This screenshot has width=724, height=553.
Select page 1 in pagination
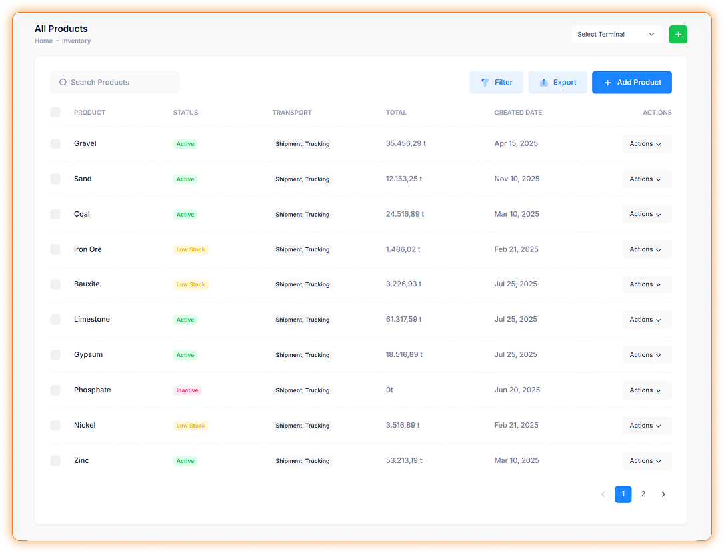click(623, 494)
